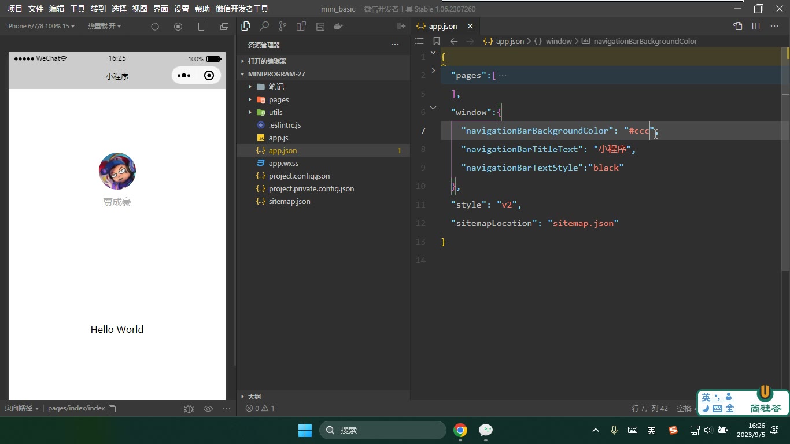
Task: Toggle the microphone icon in system tray
Action: click(614, 430)
